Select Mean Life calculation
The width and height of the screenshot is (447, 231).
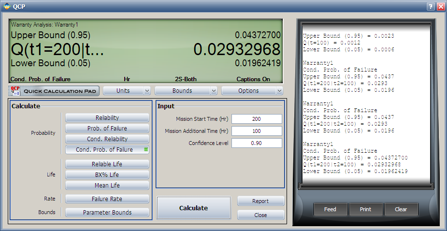coord(107,186)
